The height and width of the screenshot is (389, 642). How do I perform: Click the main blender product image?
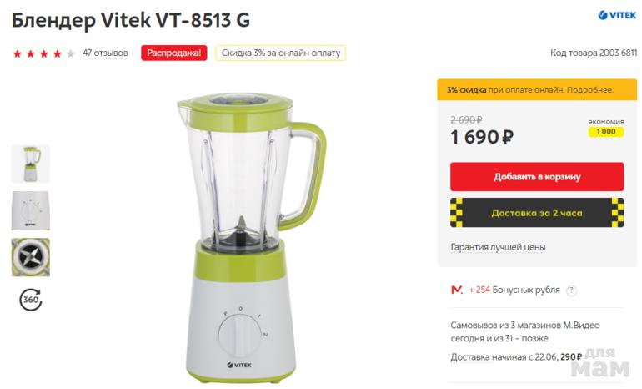pyautogui.click(x=252, y=238)
